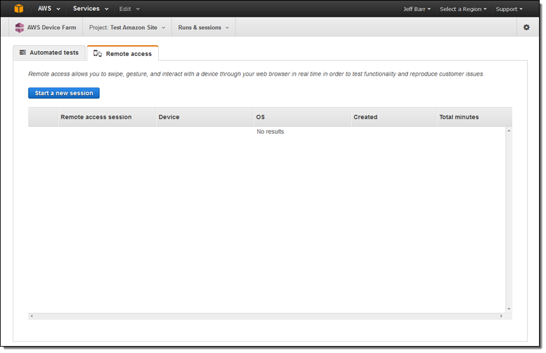The width and height of the screenshot is (546, 353).
Task: Open the settings gear icon
Action: pyautogui.click(x=526, y=27)
